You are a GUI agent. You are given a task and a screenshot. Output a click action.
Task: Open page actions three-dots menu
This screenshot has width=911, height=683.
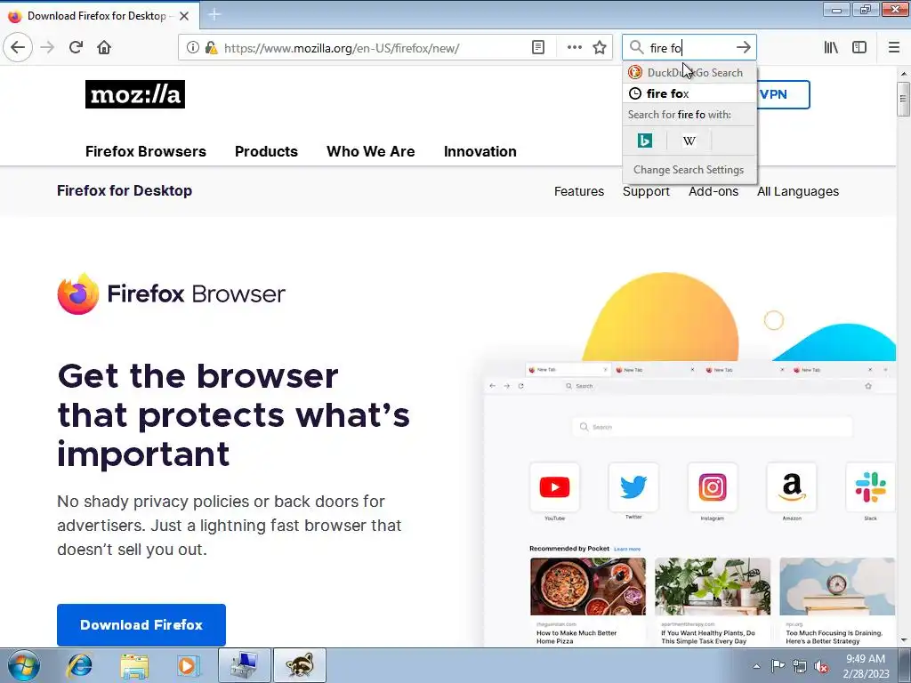point(575,48)
